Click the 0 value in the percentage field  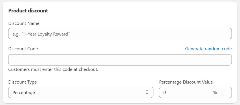point(164,93)
